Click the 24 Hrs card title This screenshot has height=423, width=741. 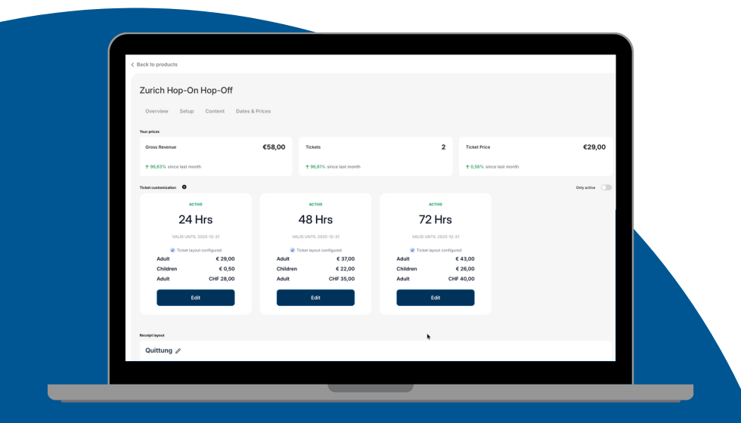[x=196, y=220]
